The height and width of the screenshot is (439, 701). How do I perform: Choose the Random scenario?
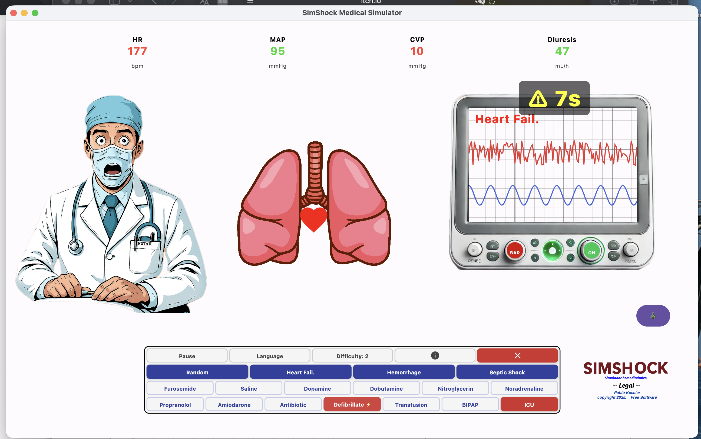197,372
